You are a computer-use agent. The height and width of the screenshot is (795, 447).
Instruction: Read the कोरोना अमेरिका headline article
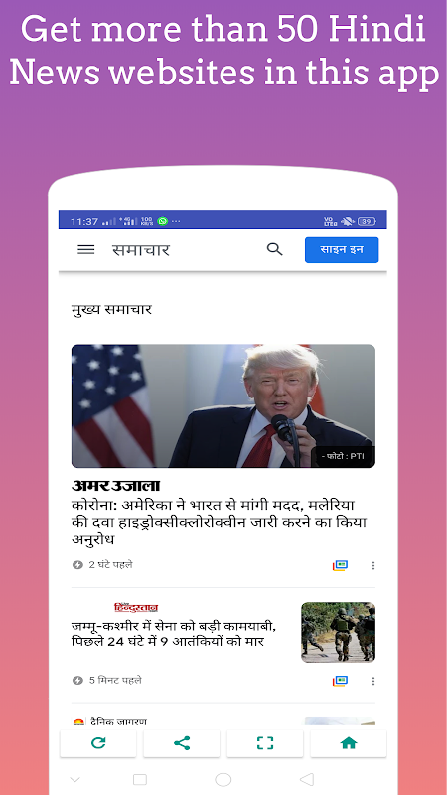[219, 523]
